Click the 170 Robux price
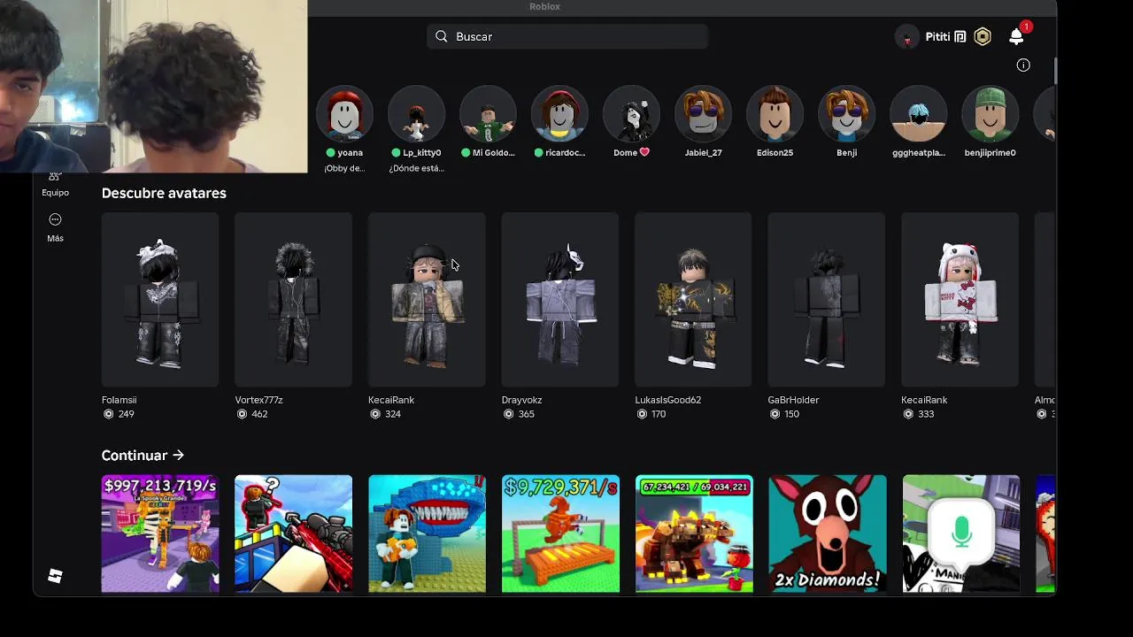The height and width of the screenshot is (637, 1133). tap(658, 414)
